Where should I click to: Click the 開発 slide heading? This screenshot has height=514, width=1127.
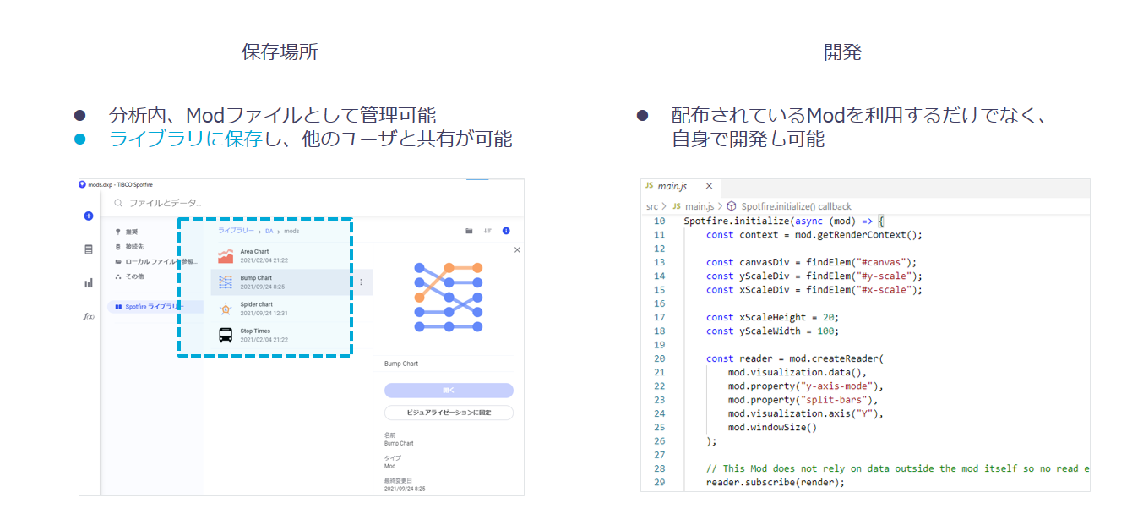tap(842, 52)
